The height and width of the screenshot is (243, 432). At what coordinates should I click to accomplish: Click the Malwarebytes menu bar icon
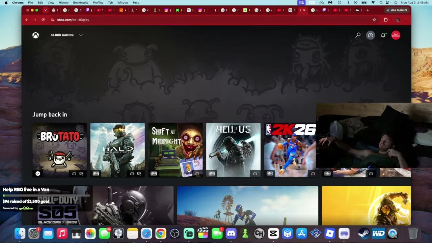330,3
